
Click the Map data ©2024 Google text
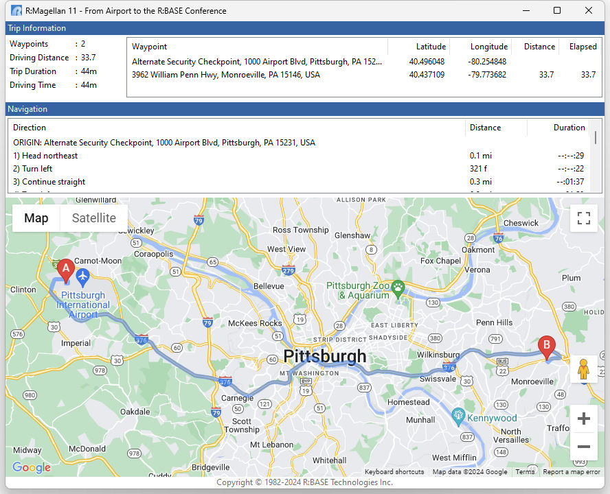click(470, 471)
